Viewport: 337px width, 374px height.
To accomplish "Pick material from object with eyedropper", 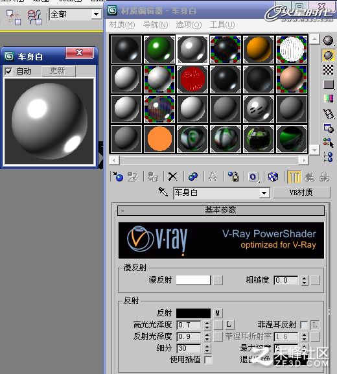I will tap(163, 192).
